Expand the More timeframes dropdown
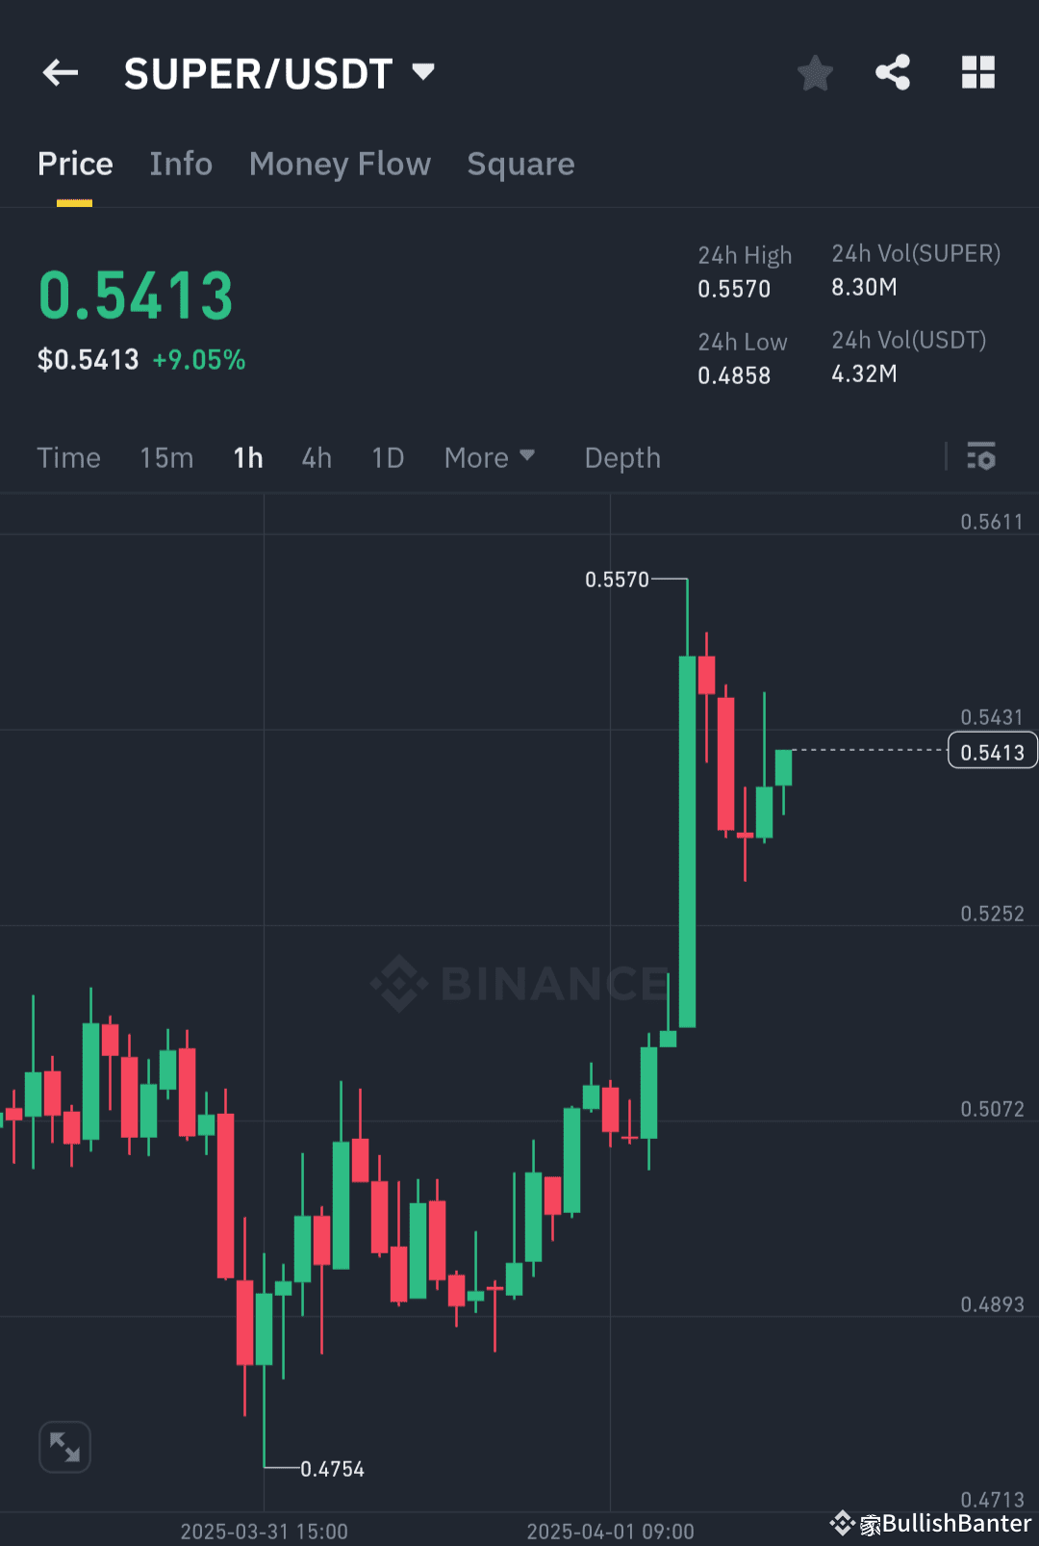1039x1546 pixels. [x=490, y=458]
